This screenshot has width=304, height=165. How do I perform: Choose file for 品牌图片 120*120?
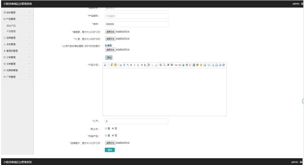click(110, 143)
